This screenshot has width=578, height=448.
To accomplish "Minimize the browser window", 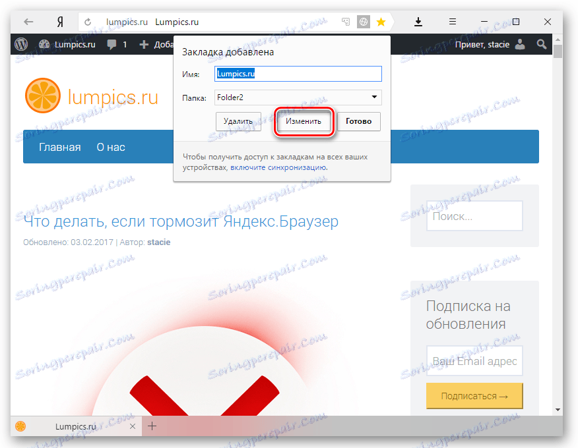I will point(484,22).
